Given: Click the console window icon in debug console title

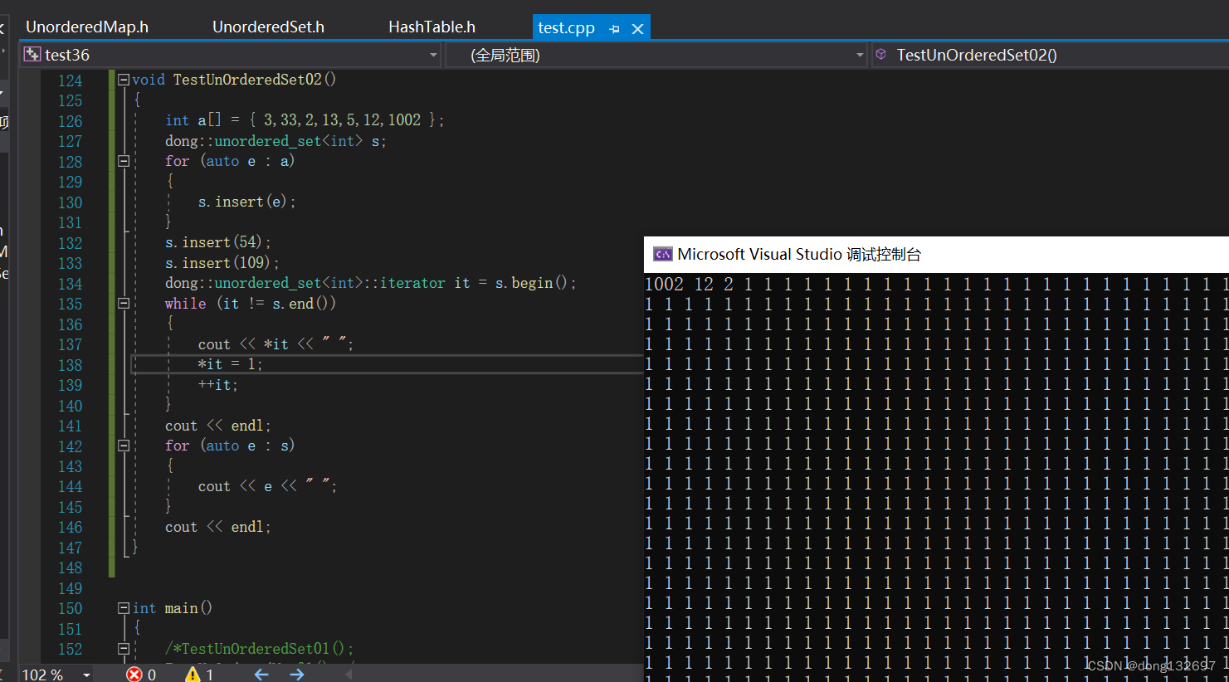Looking at the screenshot, I should click(x=662, y=254).
